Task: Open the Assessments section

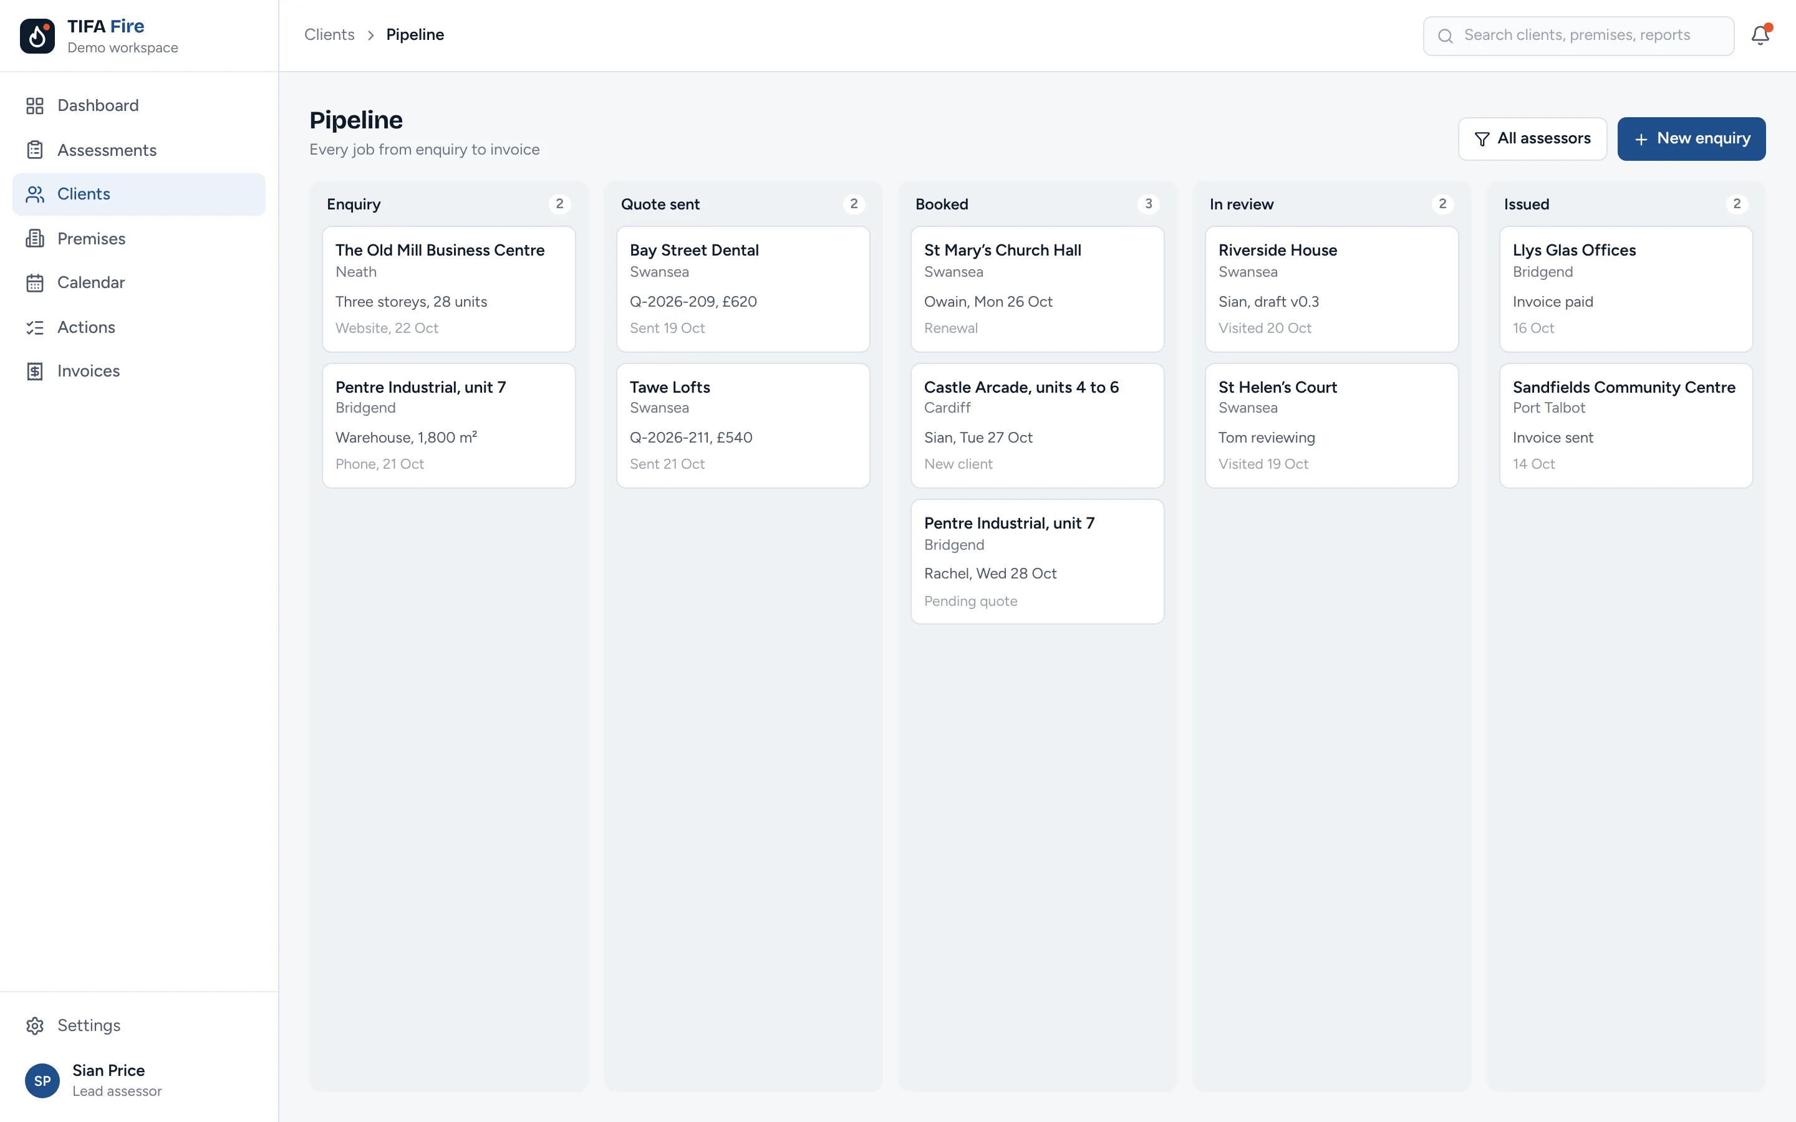Action: click(139, 150)
